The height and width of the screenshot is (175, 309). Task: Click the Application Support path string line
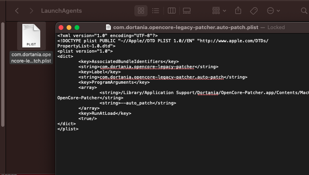click(x=204, y=92)
